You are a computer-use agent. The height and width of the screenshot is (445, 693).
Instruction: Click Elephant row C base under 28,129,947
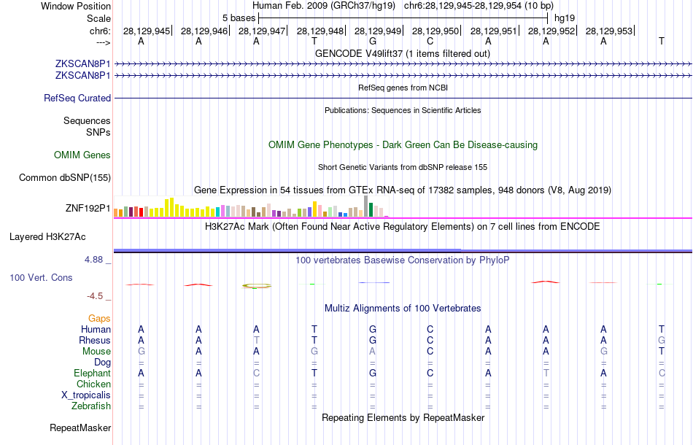(256, 374)
